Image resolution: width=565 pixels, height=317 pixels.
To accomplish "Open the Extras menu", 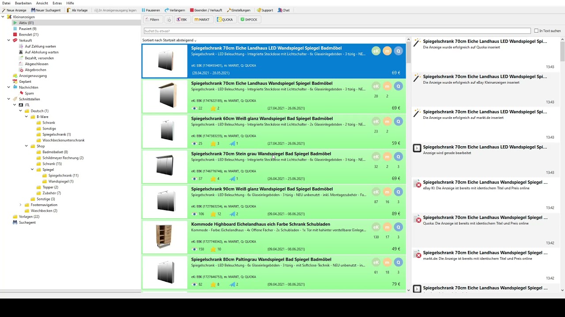I will coord(57,3).
